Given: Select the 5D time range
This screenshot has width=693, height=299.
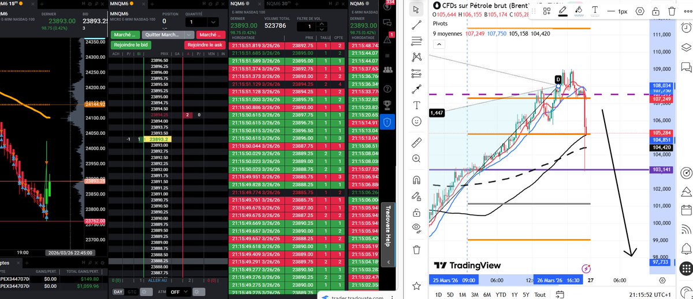Looking at the screenshot, I should click(450, 294).
